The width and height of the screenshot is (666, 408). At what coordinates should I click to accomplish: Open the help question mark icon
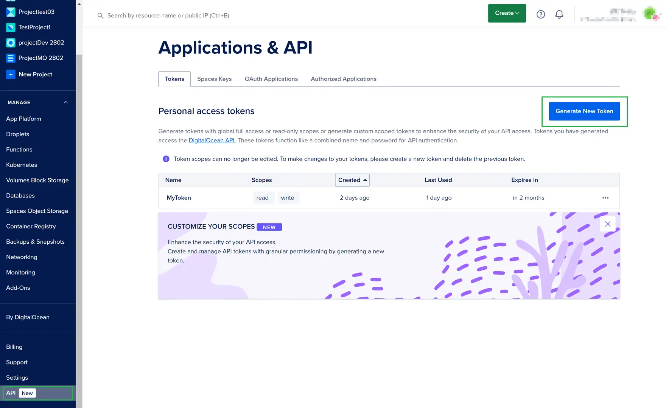(x=541, y=14)
